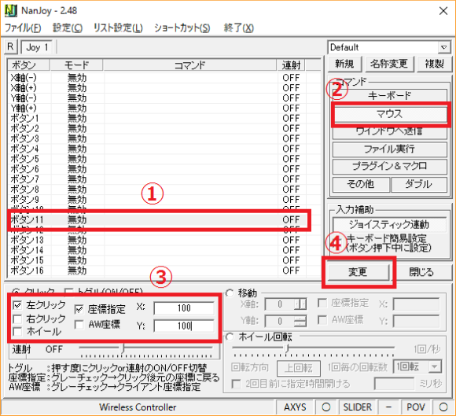Image resolution: width=456 pixels, height=416 pixels.
Task: Click the ファイル実行 button
Action: [x=390, y=149]
